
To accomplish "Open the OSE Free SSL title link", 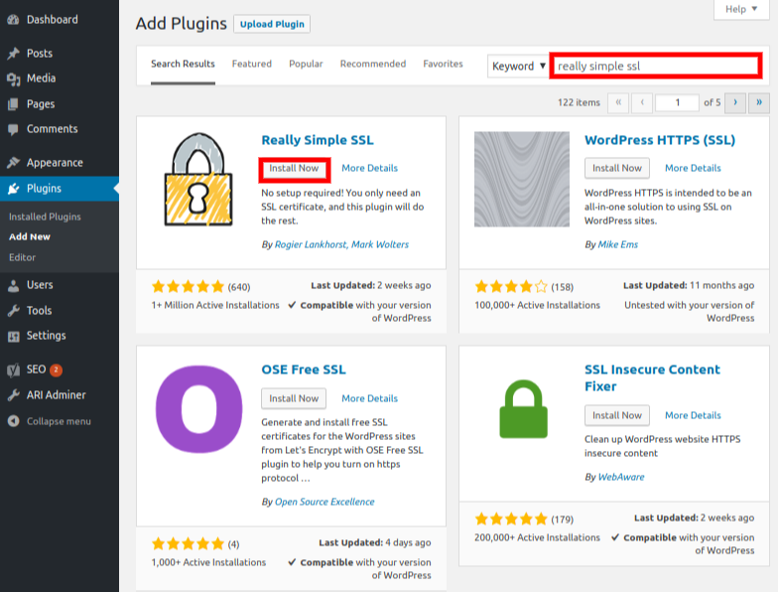I will 304,370.
